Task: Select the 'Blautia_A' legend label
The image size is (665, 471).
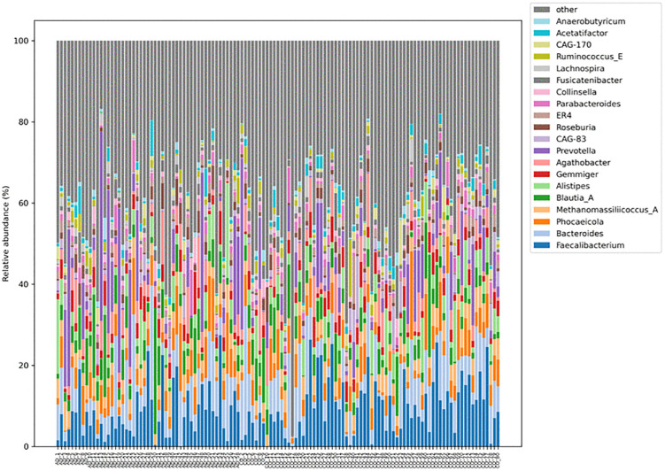Action: click(x=575, y=198)
